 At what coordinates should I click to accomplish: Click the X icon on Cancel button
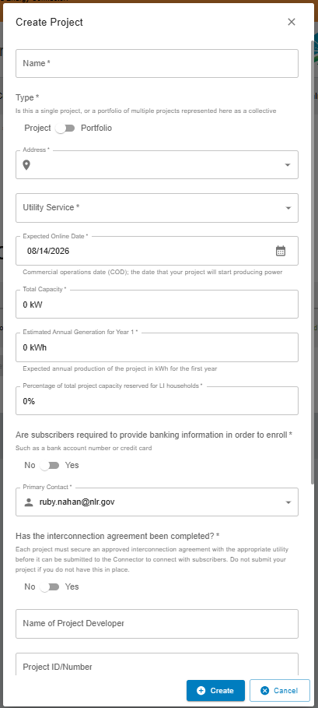(x=265, y=690)
